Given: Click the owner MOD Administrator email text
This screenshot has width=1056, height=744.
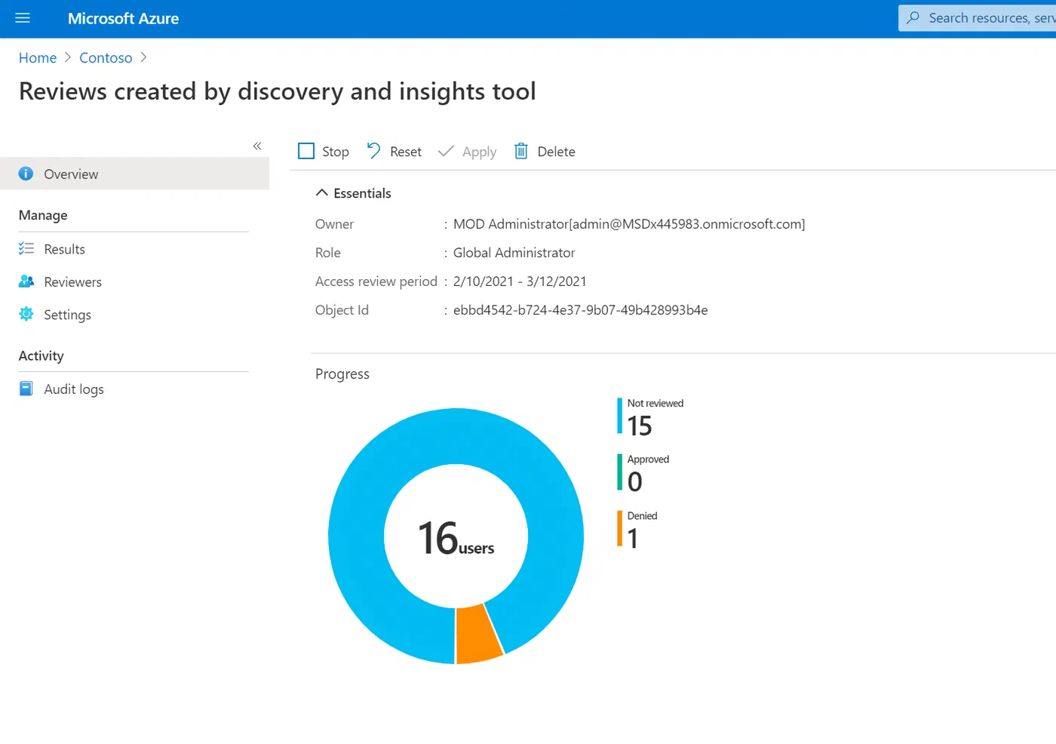Looking at the screenshot, I should [x=629, y=224].
